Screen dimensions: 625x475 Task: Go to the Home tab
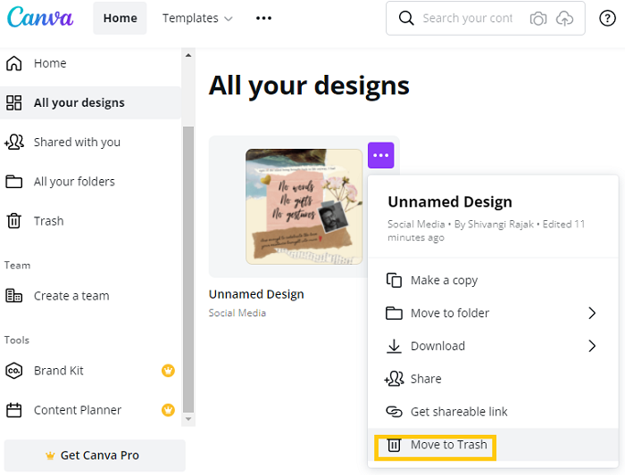coord(120,18)
